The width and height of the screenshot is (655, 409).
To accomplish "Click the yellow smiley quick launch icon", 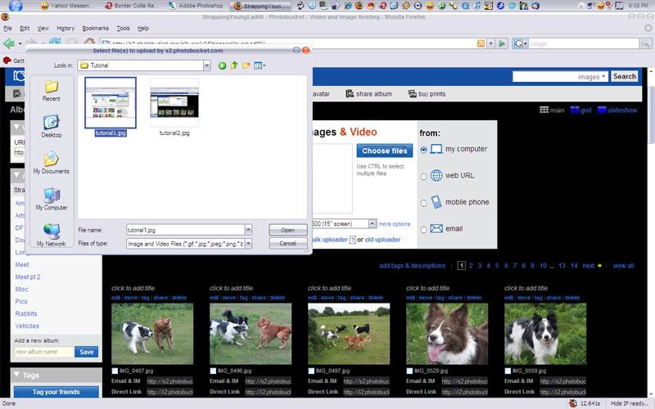I will pos(429,6).
